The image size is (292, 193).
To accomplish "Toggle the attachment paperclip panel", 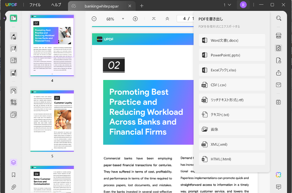I will 13,187.
